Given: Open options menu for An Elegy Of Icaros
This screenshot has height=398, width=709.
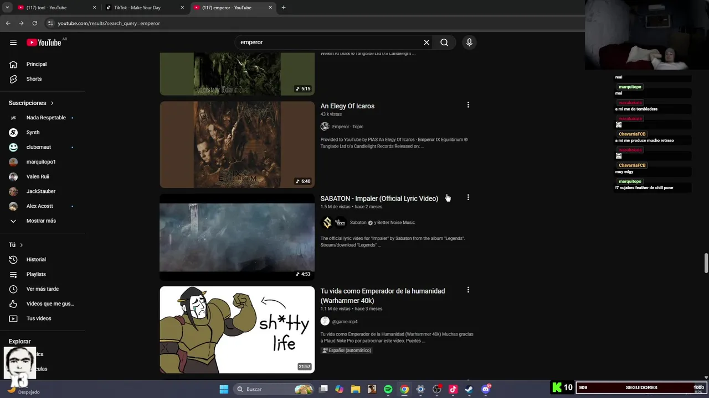Looking at the screenshot, I should (468, 105).
